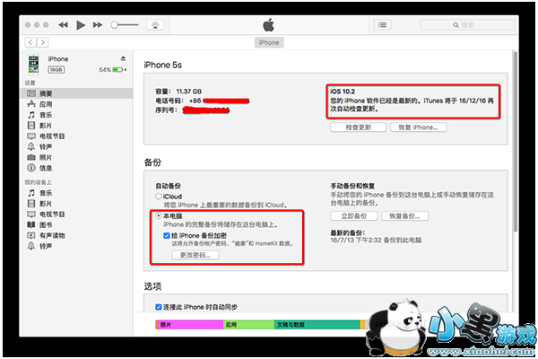Click the 文稿与数据 segment of storage bar
Image resolution: width=538 pixels, height=359 pixels.
coord(317,325)
